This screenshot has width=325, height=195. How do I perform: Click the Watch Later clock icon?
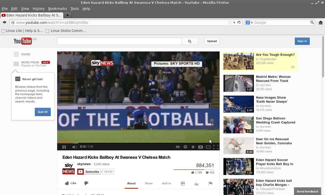(193, 147)
